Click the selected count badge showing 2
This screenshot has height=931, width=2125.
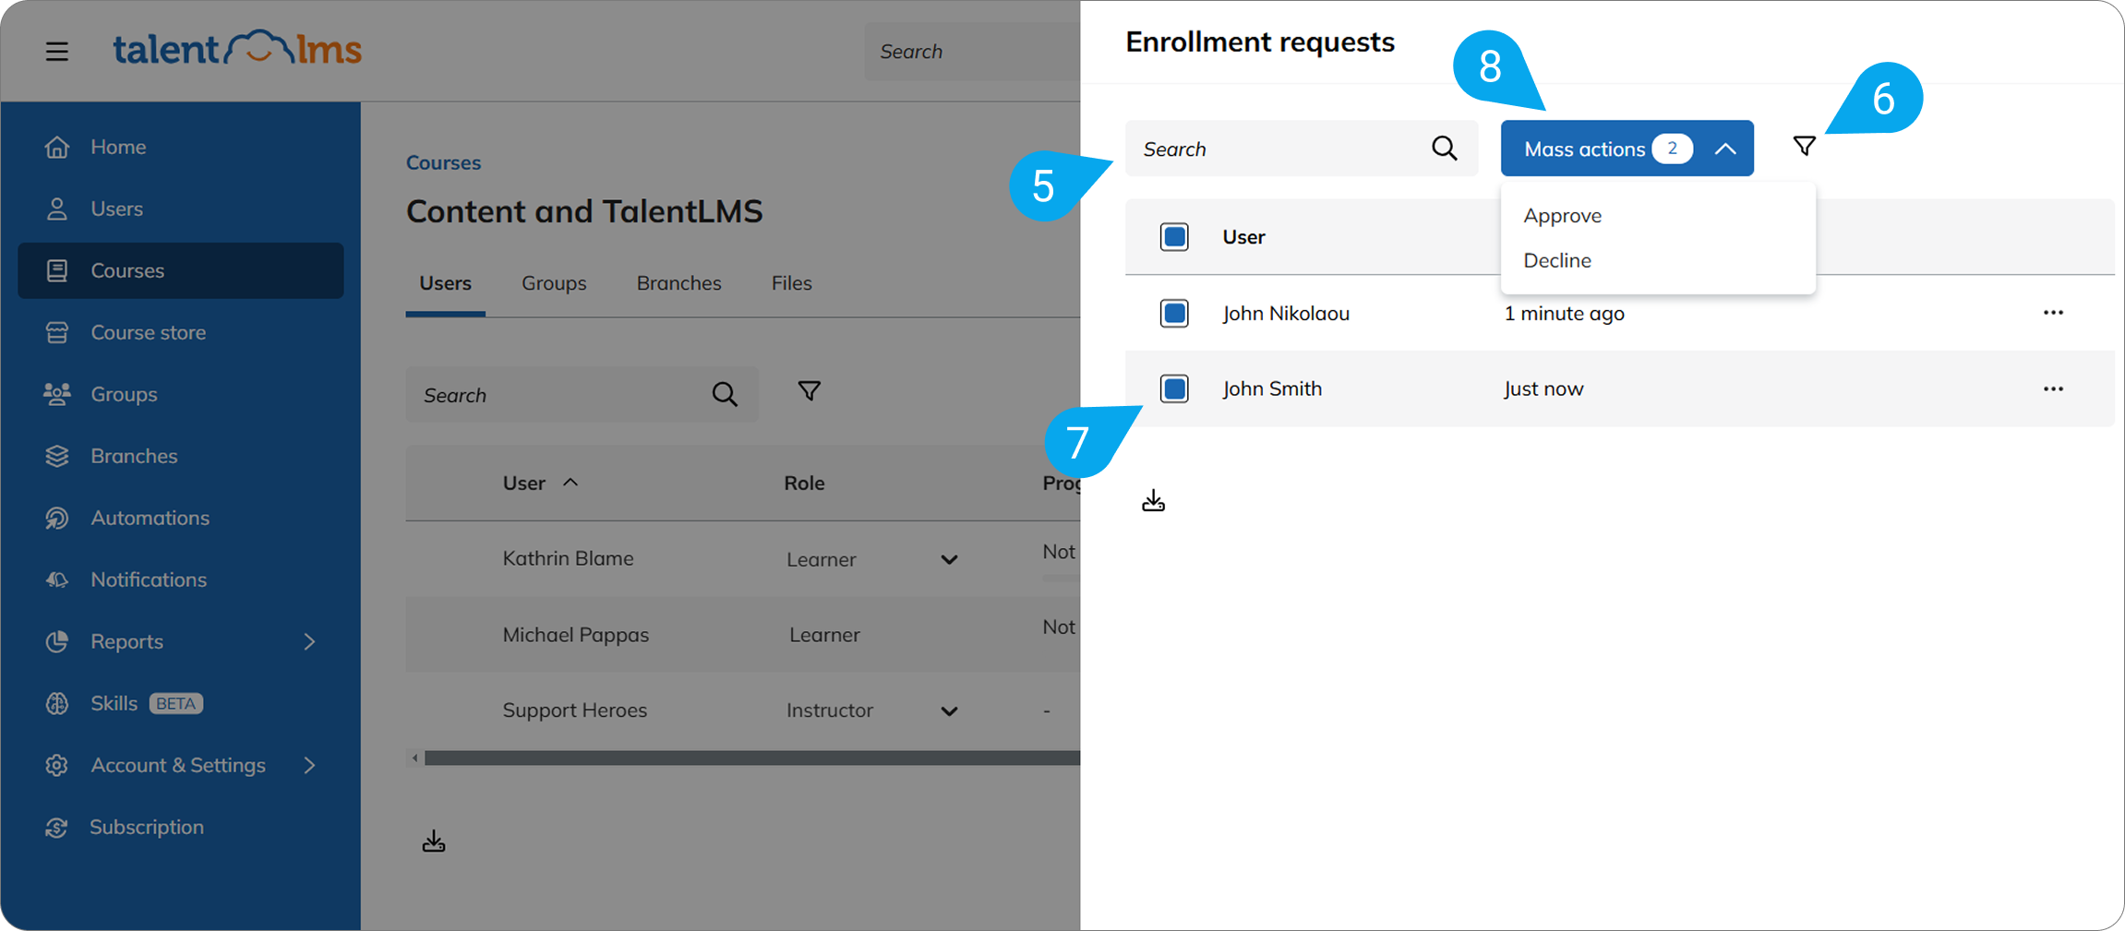(1672, 149)
